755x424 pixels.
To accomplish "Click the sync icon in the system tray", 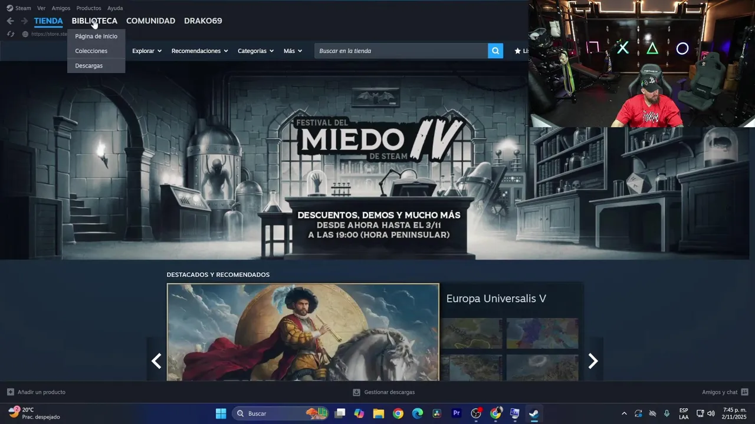I will (638, 413).
